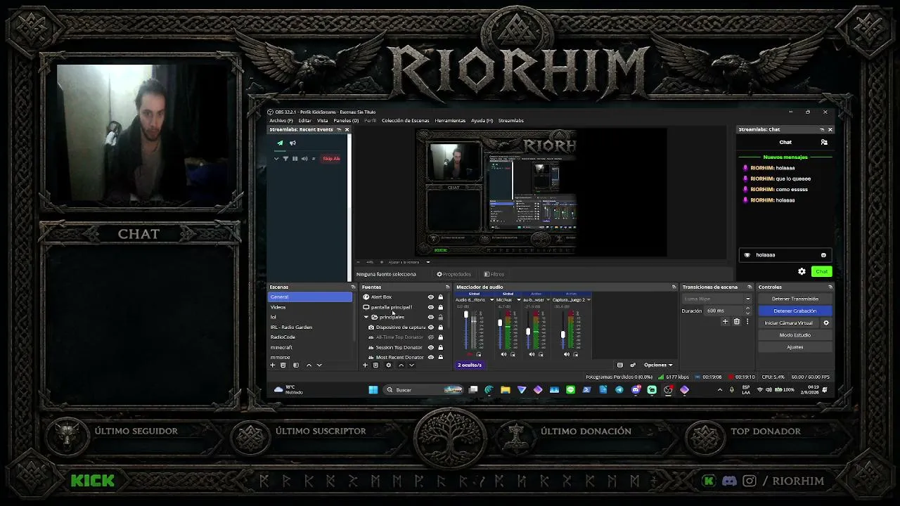
Task: Move the selected scene up
Action: (309, 365)
